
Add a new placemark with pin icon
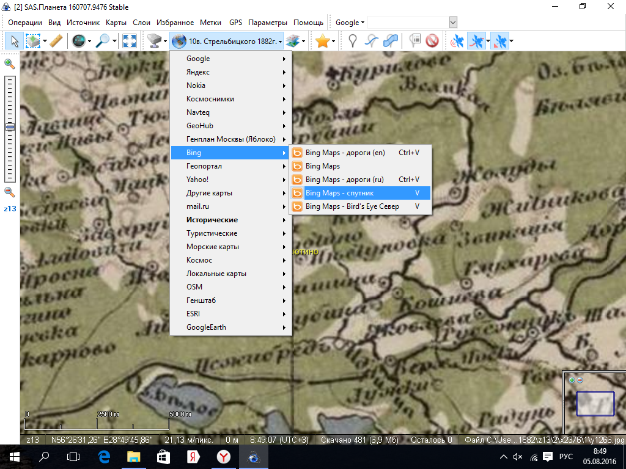[353, 41]
